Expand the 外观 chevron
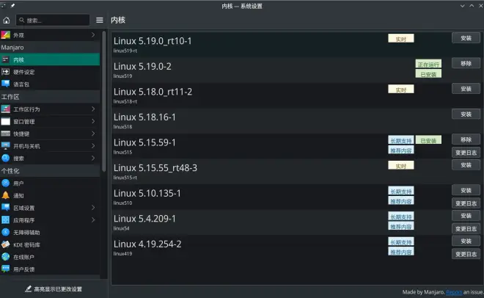This screenshot has width=484, height=298. coord(93,35)
